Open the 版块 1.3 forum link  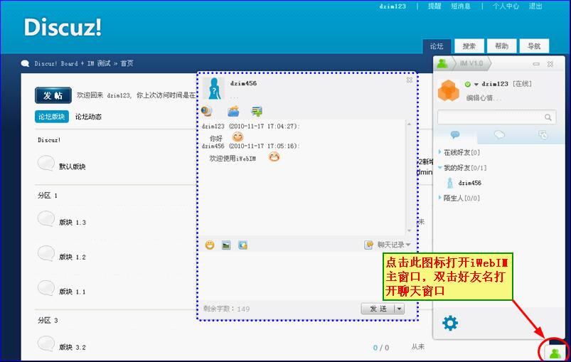tap(73, 223)
